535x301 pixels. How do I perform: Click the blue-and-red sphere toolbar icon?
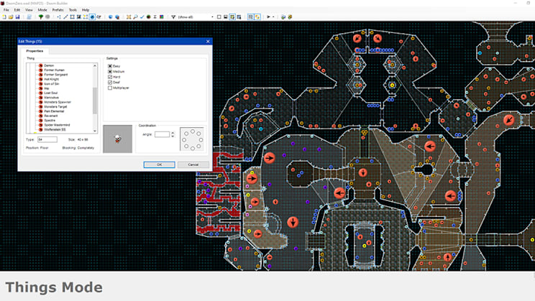[x=117, y=17]
